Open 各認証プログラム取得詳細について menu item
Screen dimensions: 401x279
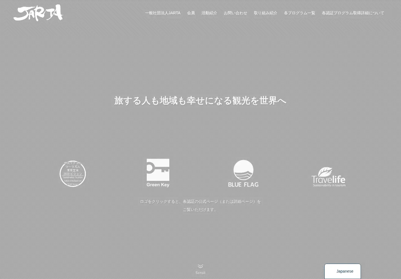[x=353, y=13]
